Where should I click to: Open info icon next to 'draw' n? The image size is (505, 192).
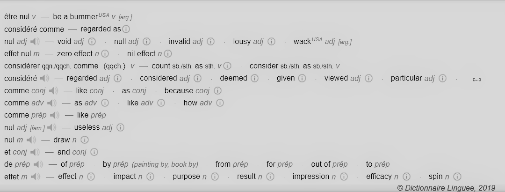point(84,140)
